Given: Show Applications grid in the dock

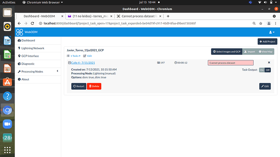Looking at the screenshot, I should click(7, 150).
